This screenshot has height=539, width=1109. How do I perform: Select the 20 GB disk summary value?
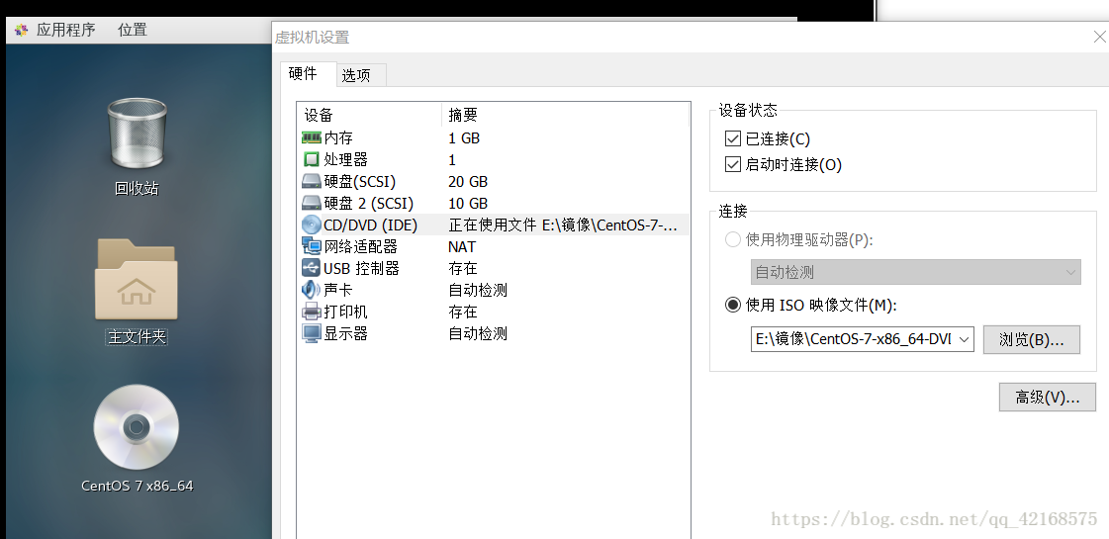point(468,182)
